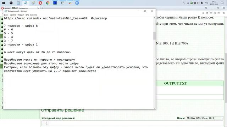The height and width of the screenshot is (127, 227).
Task: Click the browser page vertical scrollbar
Action: tap(226, 78)
